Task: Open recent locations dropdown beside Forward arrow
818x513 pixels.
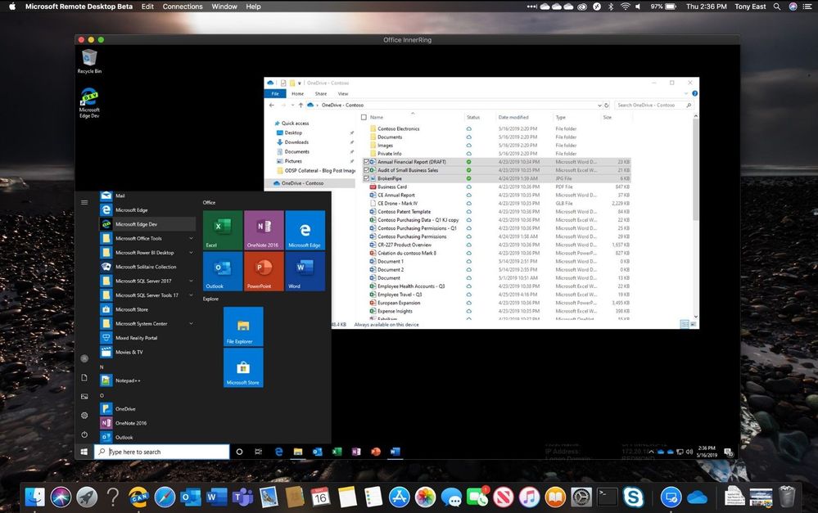Action: click(x=292, y=106)
